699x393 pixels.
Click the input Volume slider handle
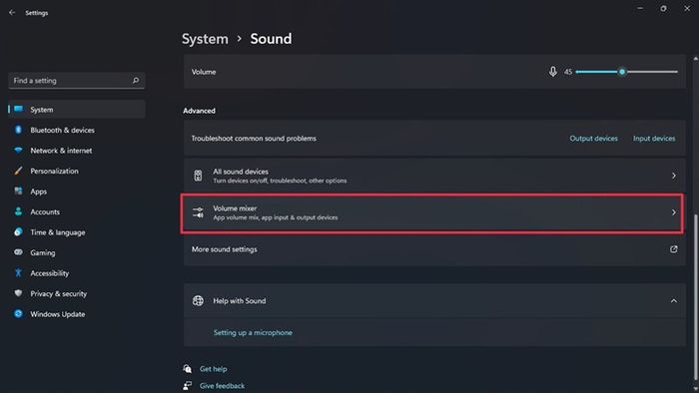point(622,72)
